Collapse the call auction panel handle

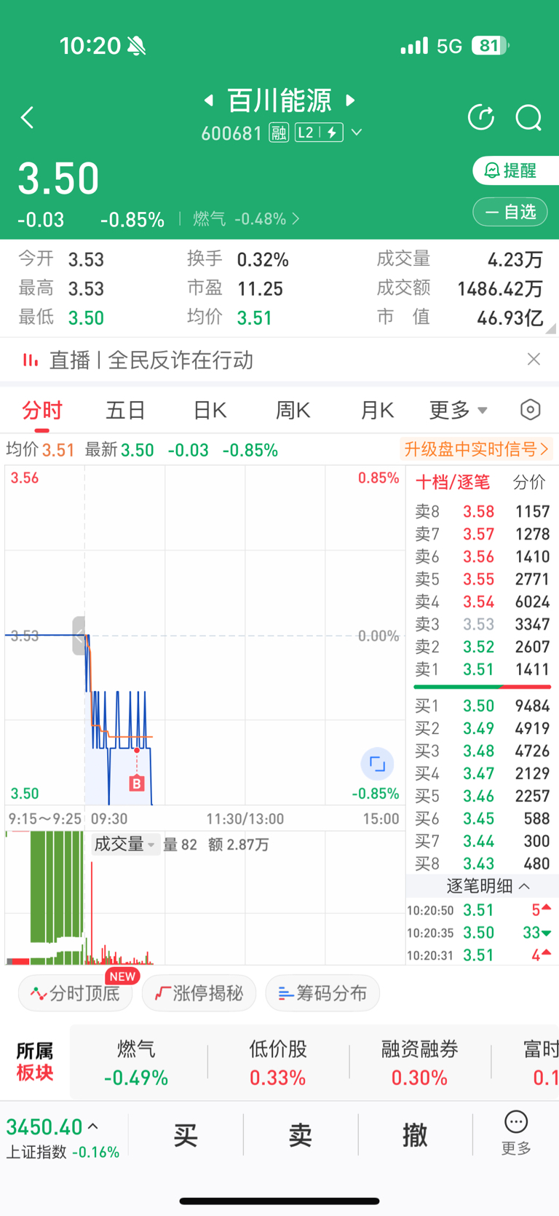pos(79,636)
